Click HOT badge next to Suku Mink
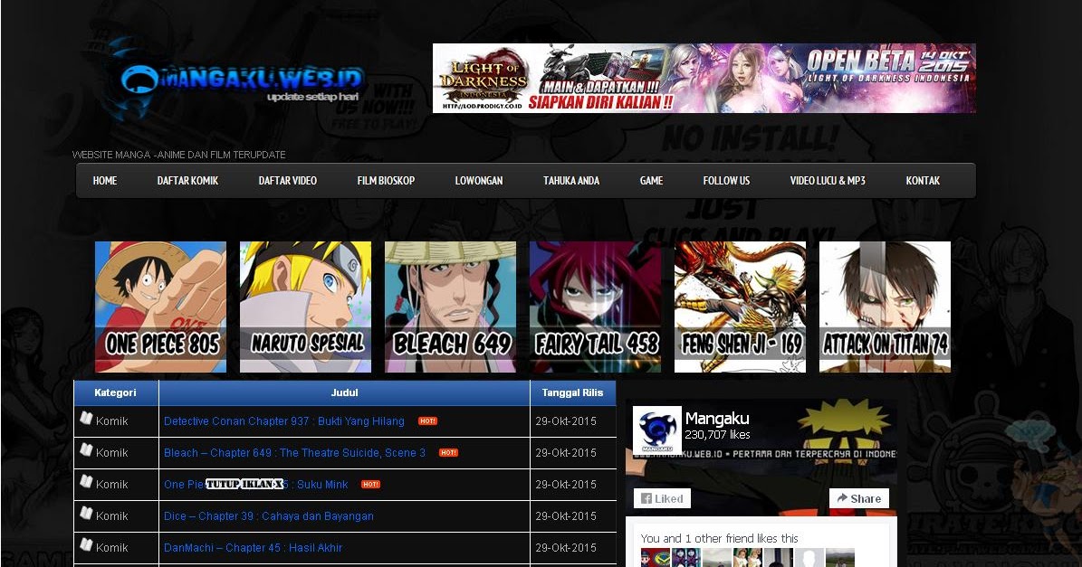Image resolution: width=1082 pixels, height=567 pixels. 371,485
